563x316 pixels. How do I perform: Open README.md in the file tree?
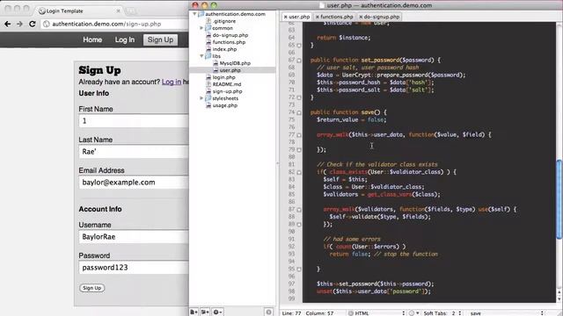coord(227,84)
